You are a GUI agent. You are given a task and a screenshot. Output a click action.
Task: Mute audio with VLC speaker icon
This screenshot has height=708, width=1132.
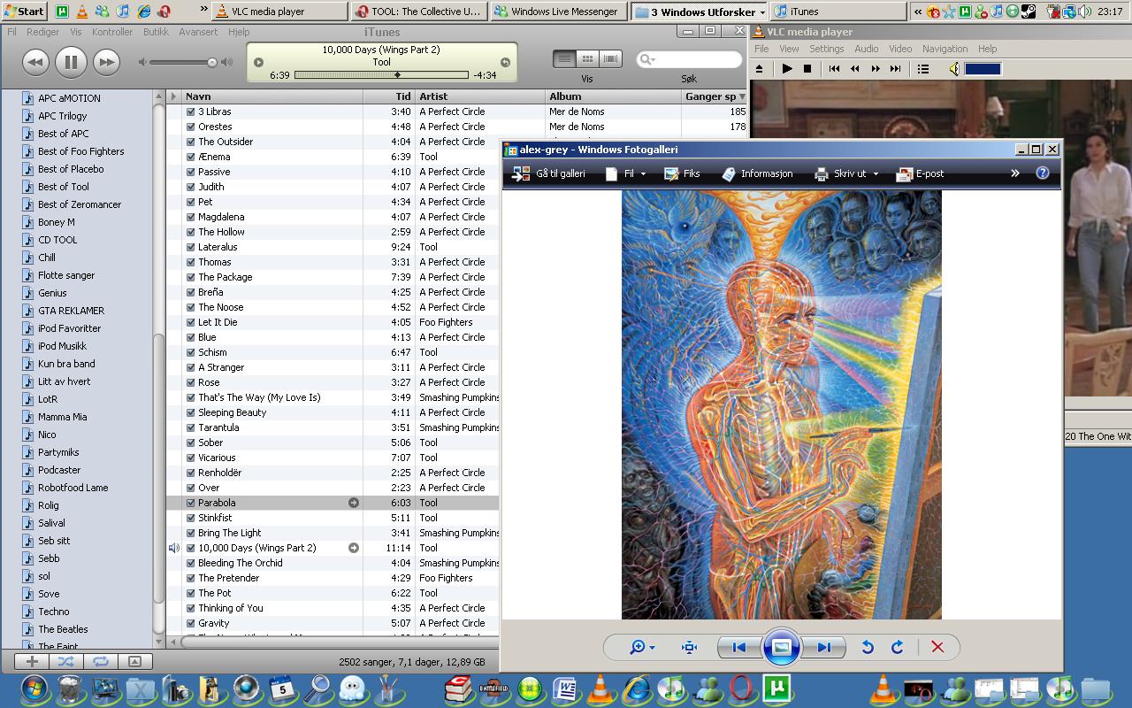pos(953,68)
